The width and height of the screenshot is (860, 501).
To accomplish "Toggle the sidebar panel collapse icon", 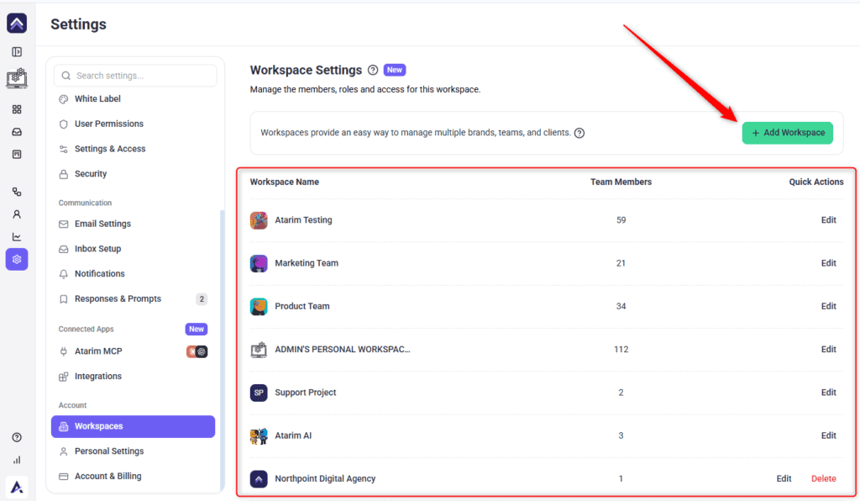I will pyautogui.click(x=17, y=52).
